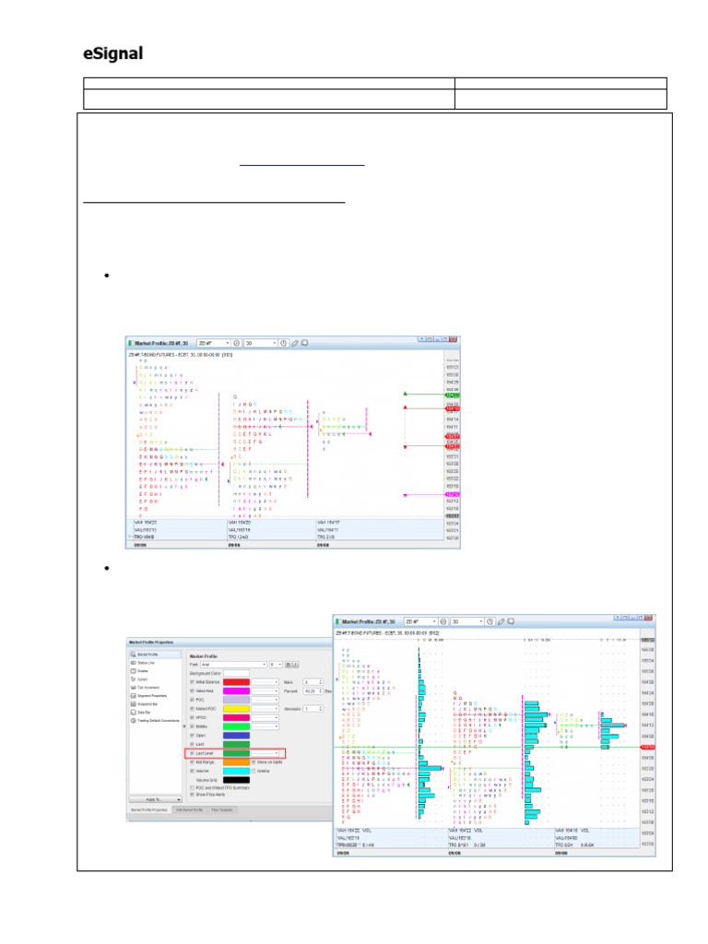Click clock icon in upper Market Profile toolbar
This screenshot has height=944, width=708.
click(x=284, y=343)
